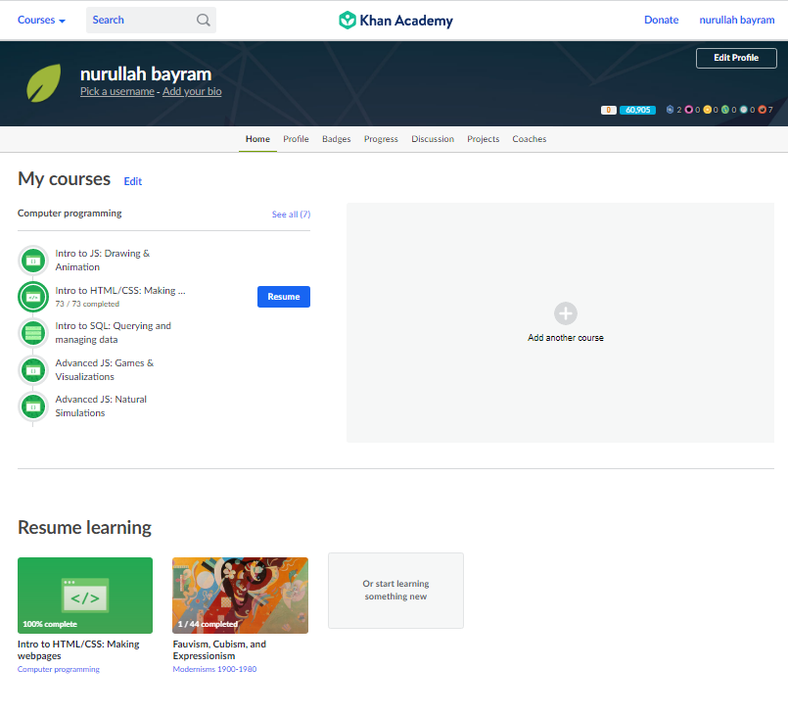Switch to the Progress tab
Image resolution: width=788 pixels, height=717 pixels.
[x=381, y=139]
